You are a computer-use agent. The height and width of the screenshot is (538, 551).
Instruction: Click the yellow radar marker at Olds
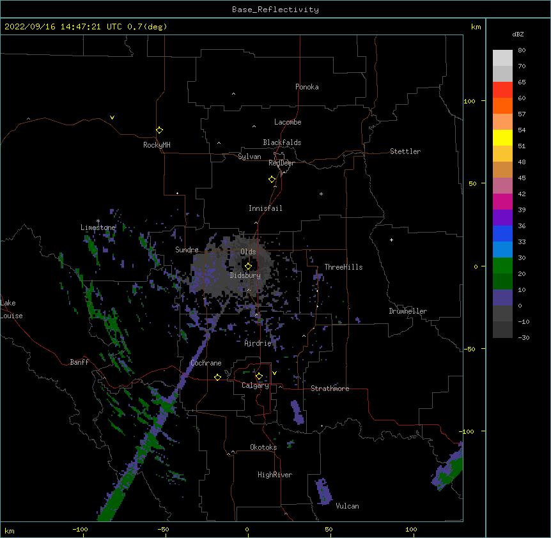coord(248,266)
